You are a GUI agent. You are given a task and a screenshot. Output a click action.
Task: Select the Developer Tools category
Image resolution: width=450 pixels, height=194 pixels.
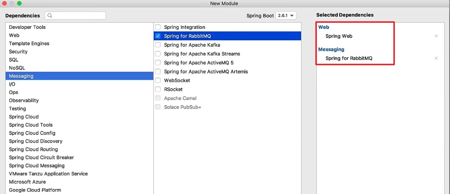tap(27, 27)
